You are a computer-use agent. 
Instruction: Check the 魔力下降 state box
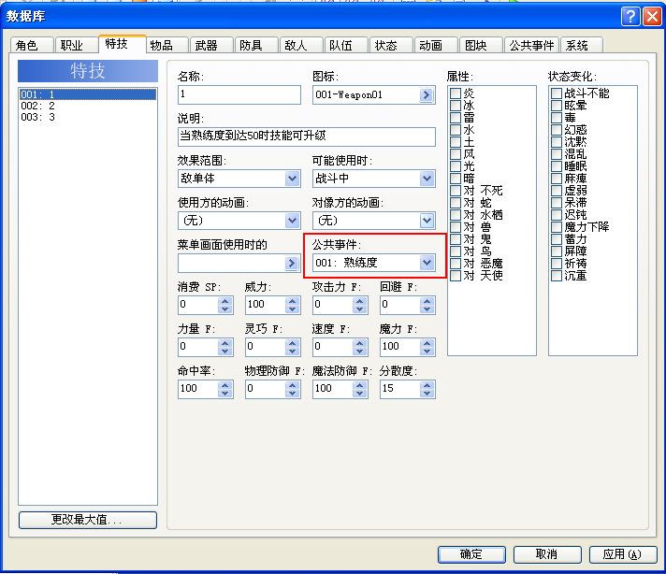point(557,227)
